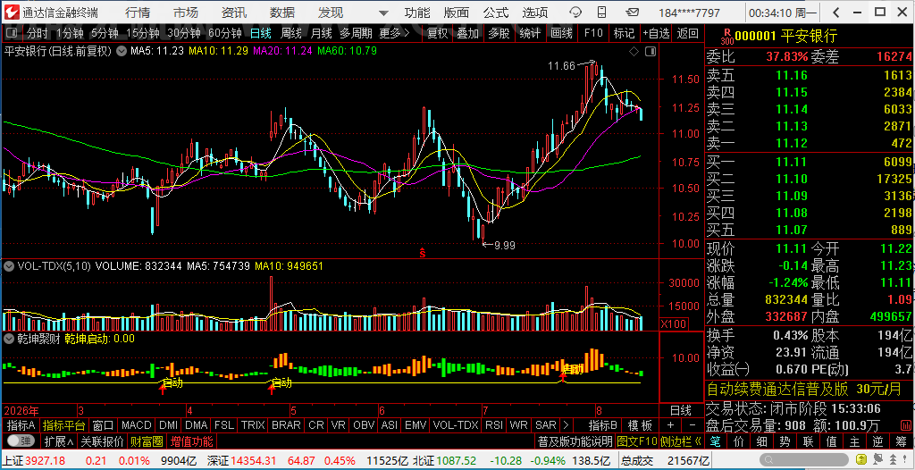Click the 返回 button

688,33
